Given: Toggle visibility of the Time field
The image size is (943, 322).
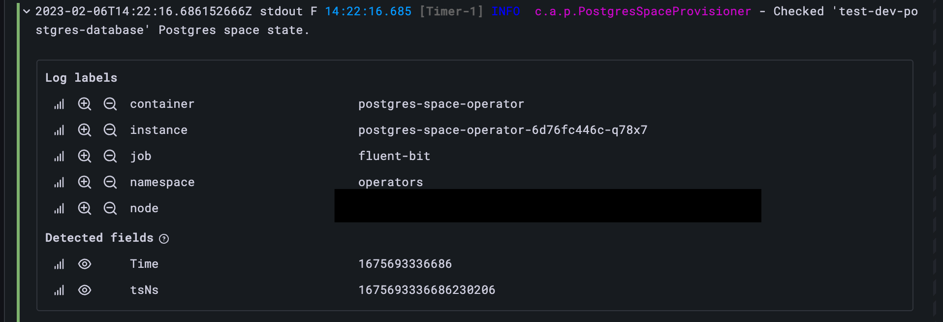Looking at the screenshot, I should (x=85, y=264).
